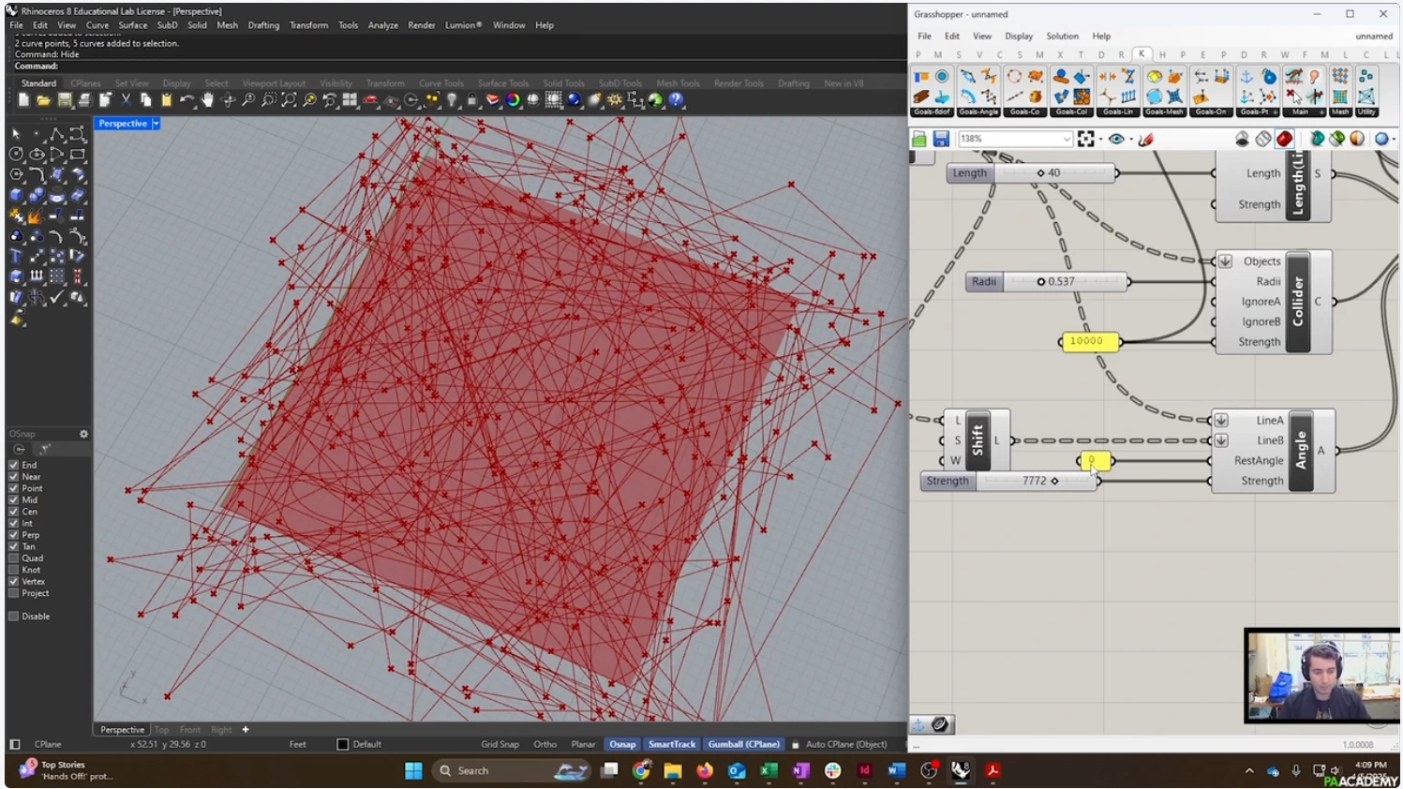Check the Disable osnap checkbox
The image size is (1403, 789).
14,616
